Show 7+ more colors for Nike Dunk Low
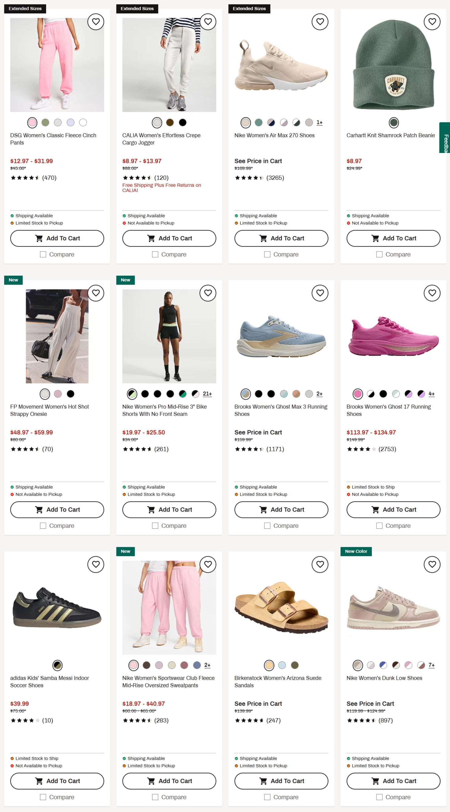Viewport: 450px width, 812px height. coord(431,665)
